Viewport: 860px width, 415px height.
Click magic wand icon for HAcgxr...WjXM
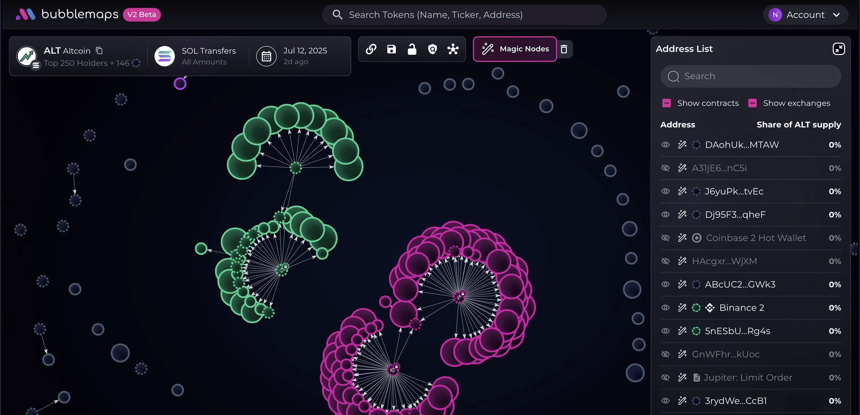[x=682, y=261]
